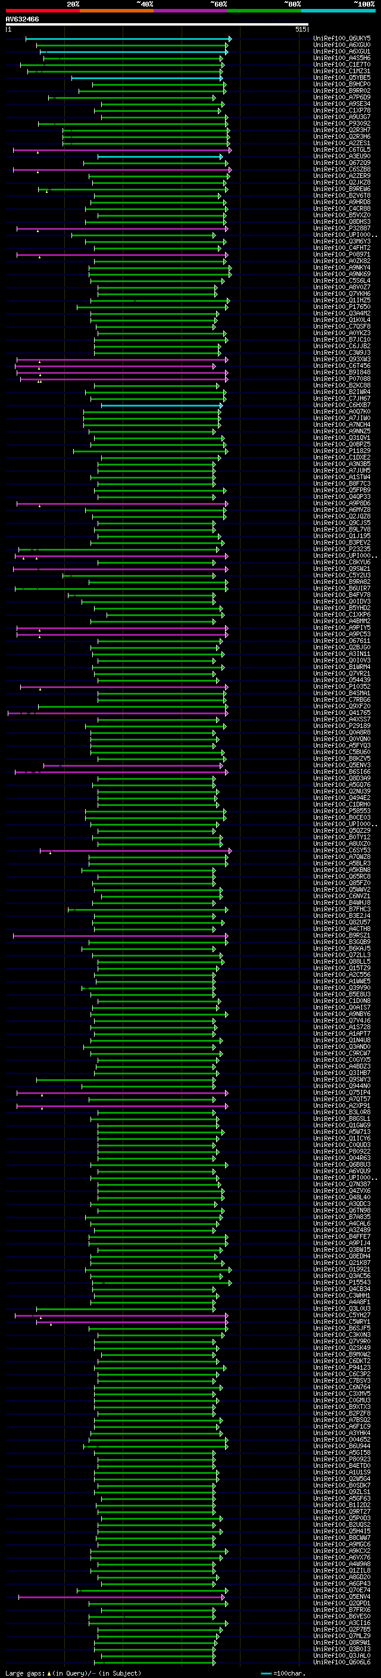Select label UniRef100_Q2NU39
Image resolution: width=381 pixels, height=1678 pixels.
tap(342, 791)
